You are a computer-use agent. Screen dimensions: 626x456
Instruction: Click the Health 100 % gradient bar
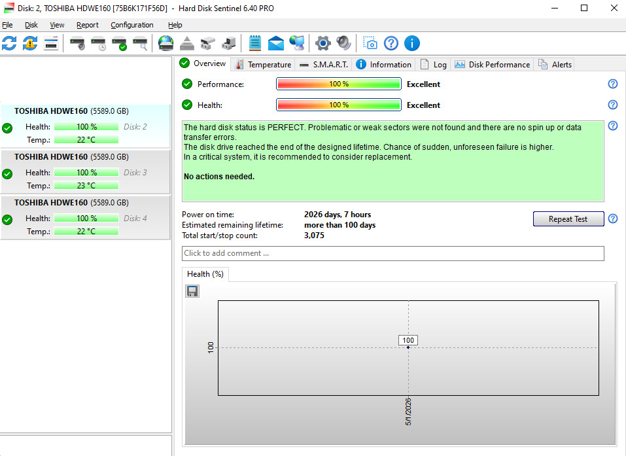coord(339,105)
